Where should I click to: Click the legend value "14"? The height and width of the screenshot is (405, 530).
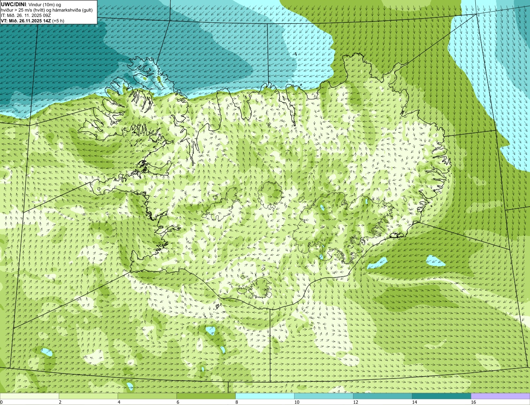click(x=414, y=402)
